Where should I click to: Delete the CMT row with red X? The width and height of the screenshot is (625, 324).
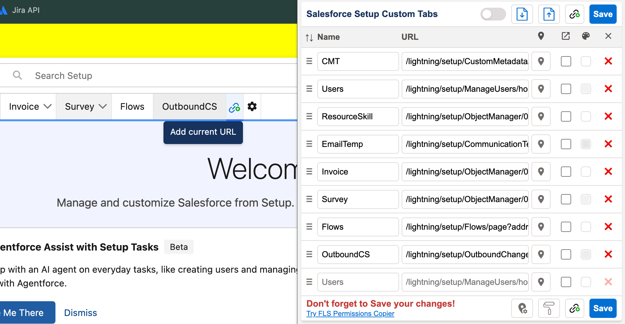608,61
